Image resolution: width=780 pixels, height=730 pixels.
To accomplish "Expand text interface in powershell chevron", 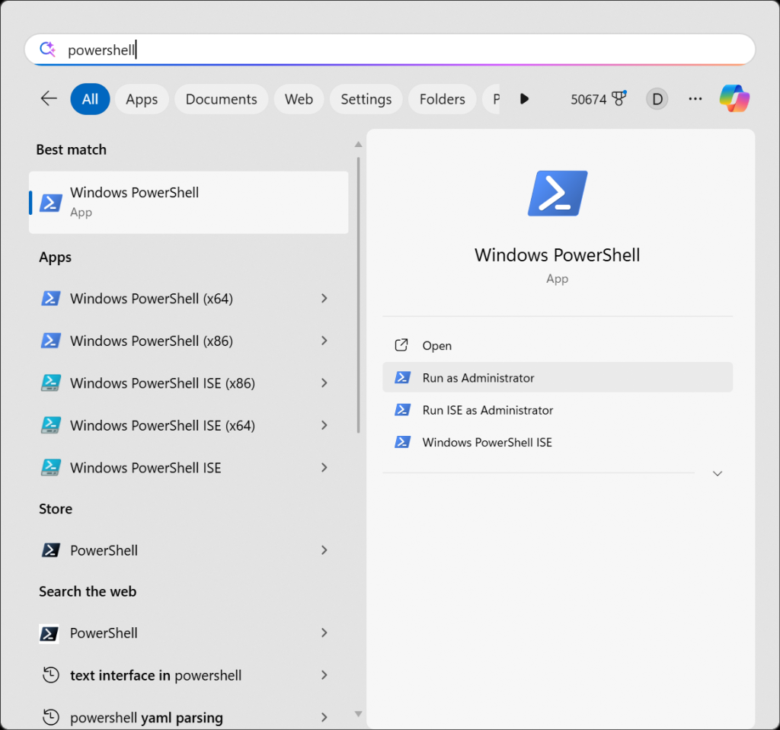I will pyautogui.click(x=324, y=675).
